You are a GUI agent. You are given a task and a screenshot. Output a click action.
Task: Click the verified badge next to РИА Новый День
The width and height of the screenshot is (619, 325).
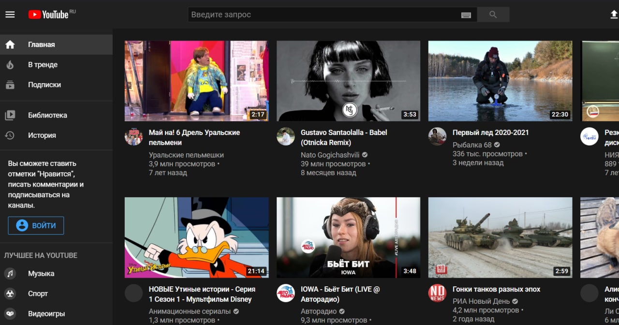(x=515, y=301)
